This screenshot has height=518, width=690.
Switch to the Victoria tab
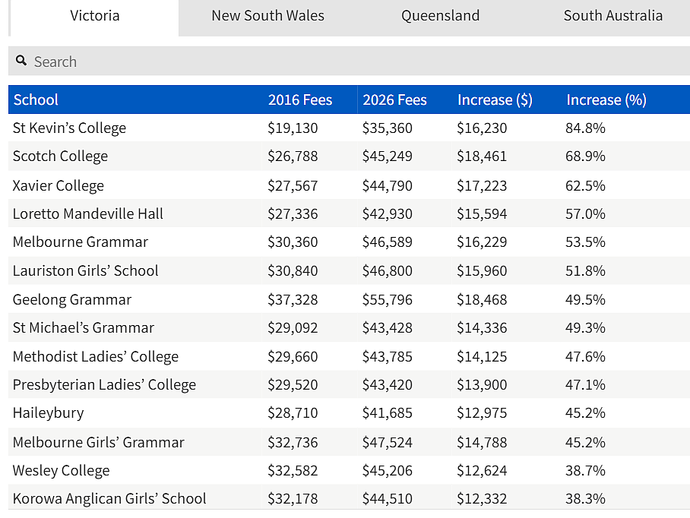click(x=95, y=16)
